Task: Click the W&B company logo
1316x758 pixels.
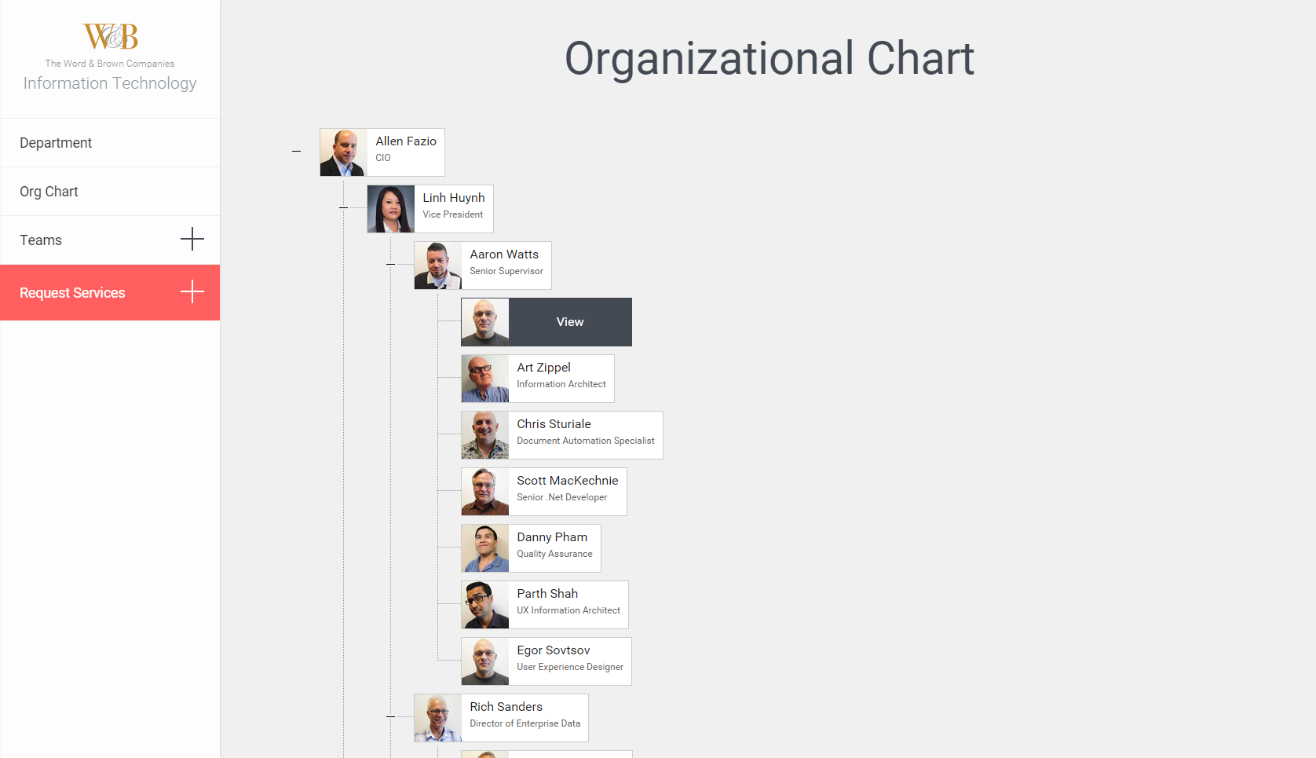Action: pos(111,37)
